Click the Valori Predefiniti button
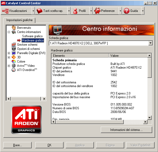The width and height of the screenshot is (158, 152). [x=140, y=145]
